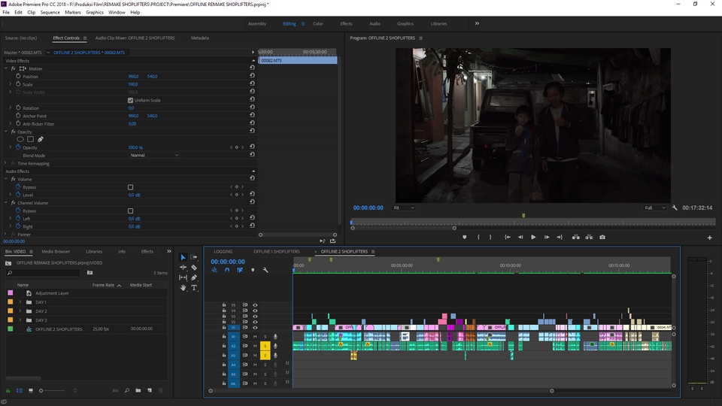
Task: Toggle timeline Snap magnet icon
Action: (x=227, y=270)
